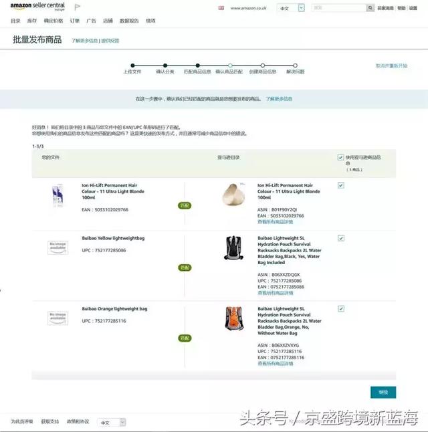
Task: Open the 数据报告 reports menu
Action: 129,21
